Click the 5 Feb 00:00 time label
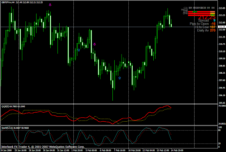Viewport: 226px width, 152px height. tap(91, 150)
